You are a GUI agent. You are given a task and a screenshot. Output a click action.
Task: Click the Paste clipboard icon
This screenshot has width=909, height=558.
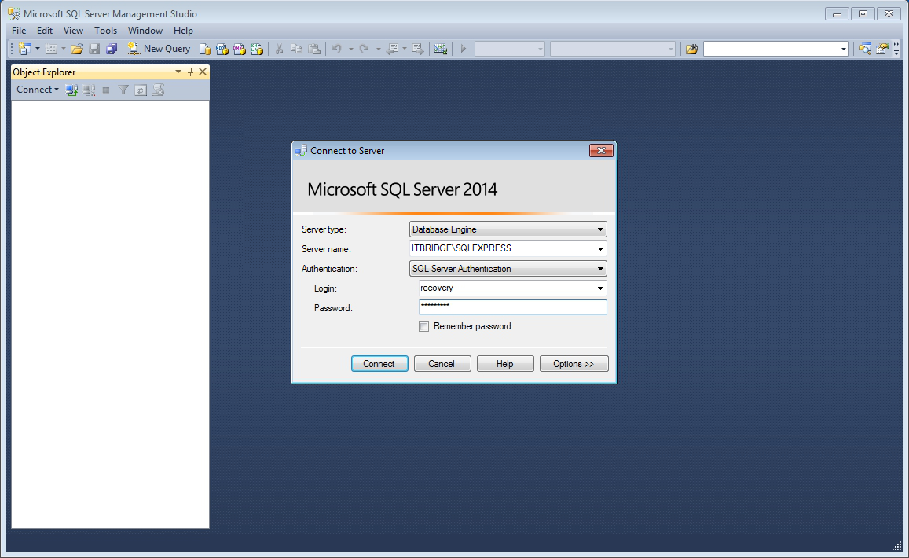(314, 49)
